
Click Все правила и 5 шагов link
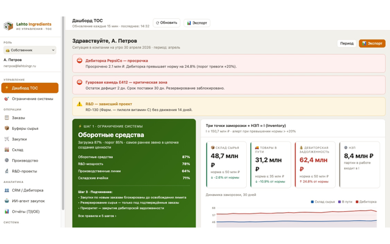(x=97, y=216)
